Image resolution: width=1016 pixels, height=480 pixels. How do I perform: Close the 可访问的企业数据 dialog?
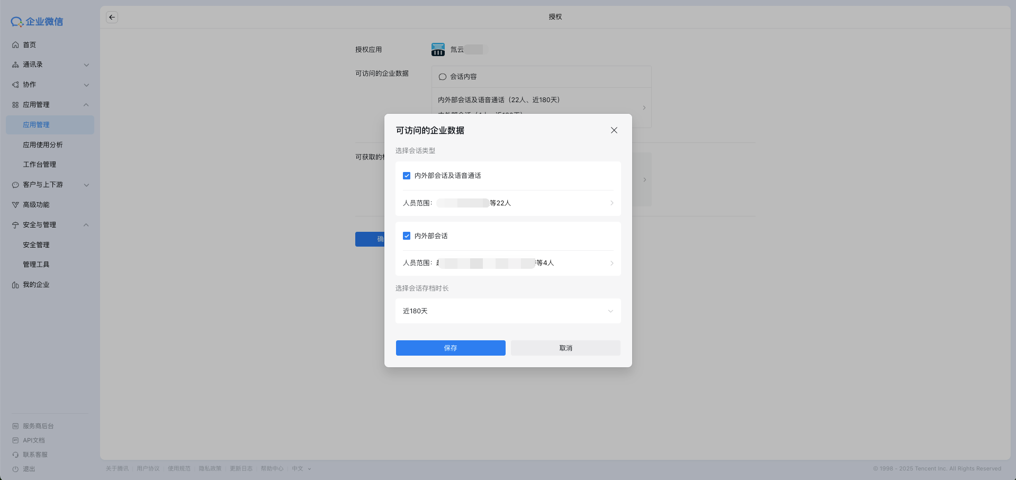[614, 130]
